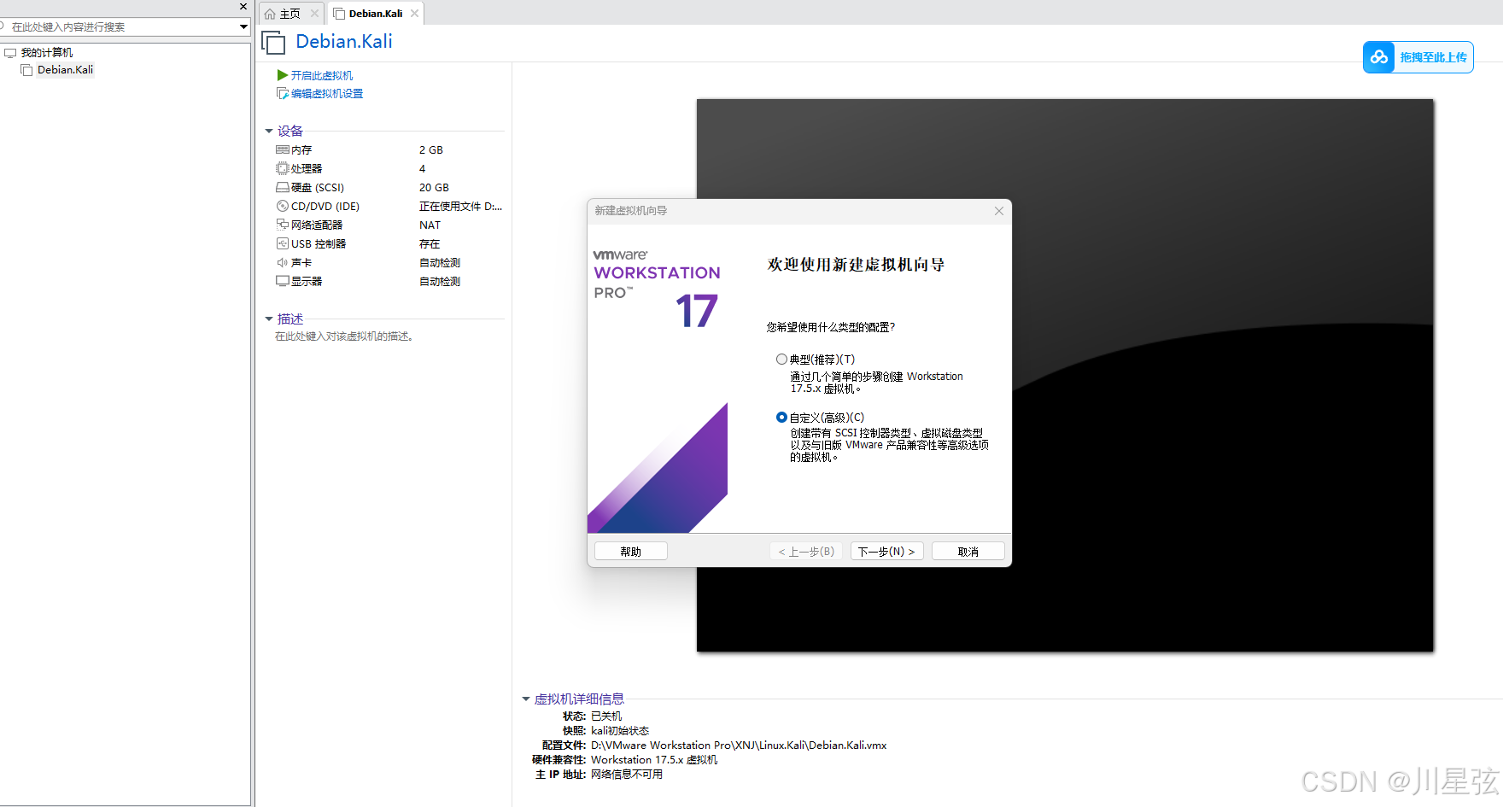Image resolution: width=1503 pixels, height=807 pixels.
Task: Click the USB controller value 存在
Action: pyautogui.click(x=430, y=243)
